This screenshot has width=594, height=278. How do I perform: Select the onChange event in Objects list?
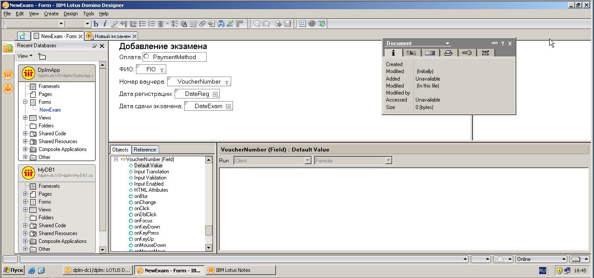145,202
